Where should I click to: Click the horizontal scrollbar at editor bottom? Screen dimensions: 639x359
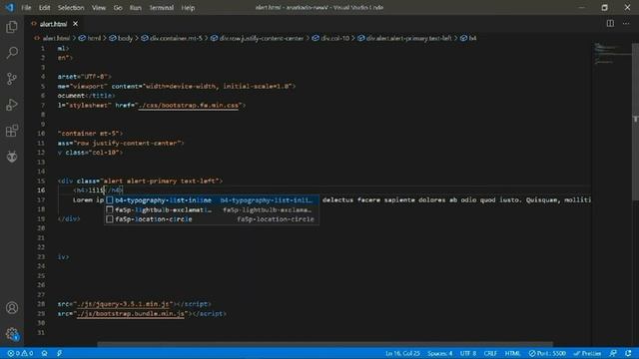324,344
